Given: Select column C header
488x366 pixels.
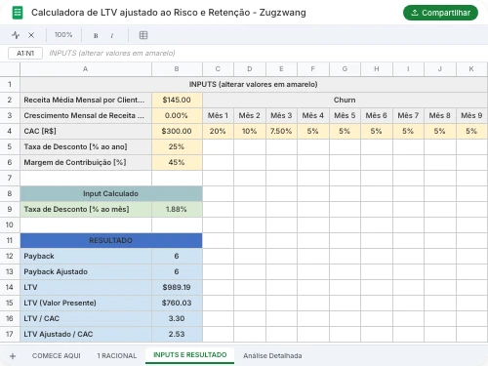Looking at the screenshot, I should coord(218,69).
